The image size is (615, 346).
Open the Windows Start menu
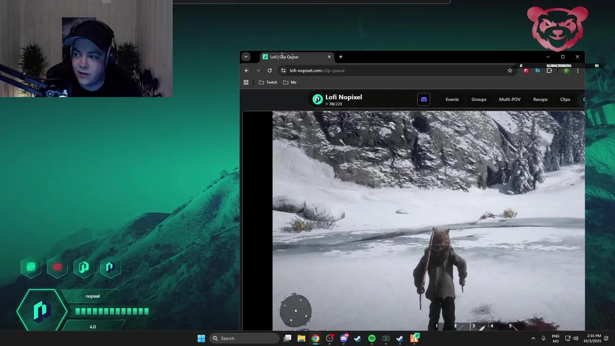[x=201, y=338]
